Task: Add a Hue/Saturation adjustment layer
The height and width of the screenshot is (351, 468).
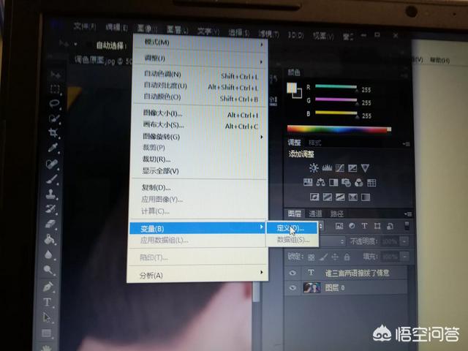Action: click(x=308, y=182)
